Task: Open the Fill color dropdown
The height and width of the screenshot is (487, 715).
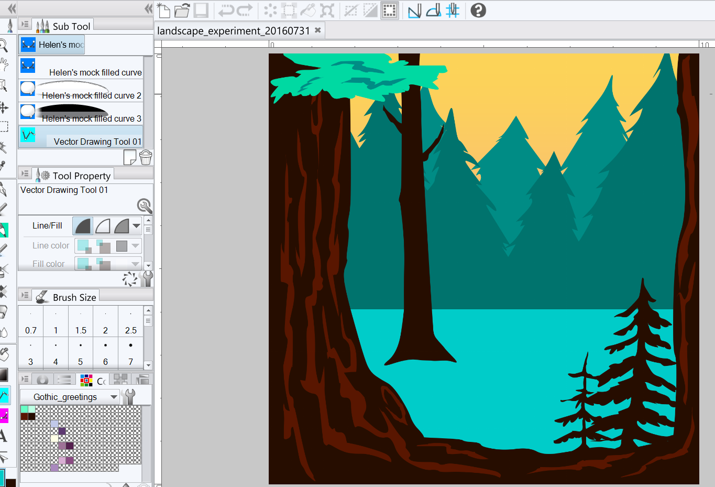Action: [x=135, y=264]
